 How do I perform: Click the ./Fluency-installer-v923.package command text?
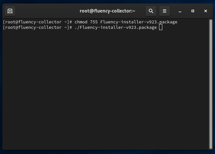click(x=116, y=28)
